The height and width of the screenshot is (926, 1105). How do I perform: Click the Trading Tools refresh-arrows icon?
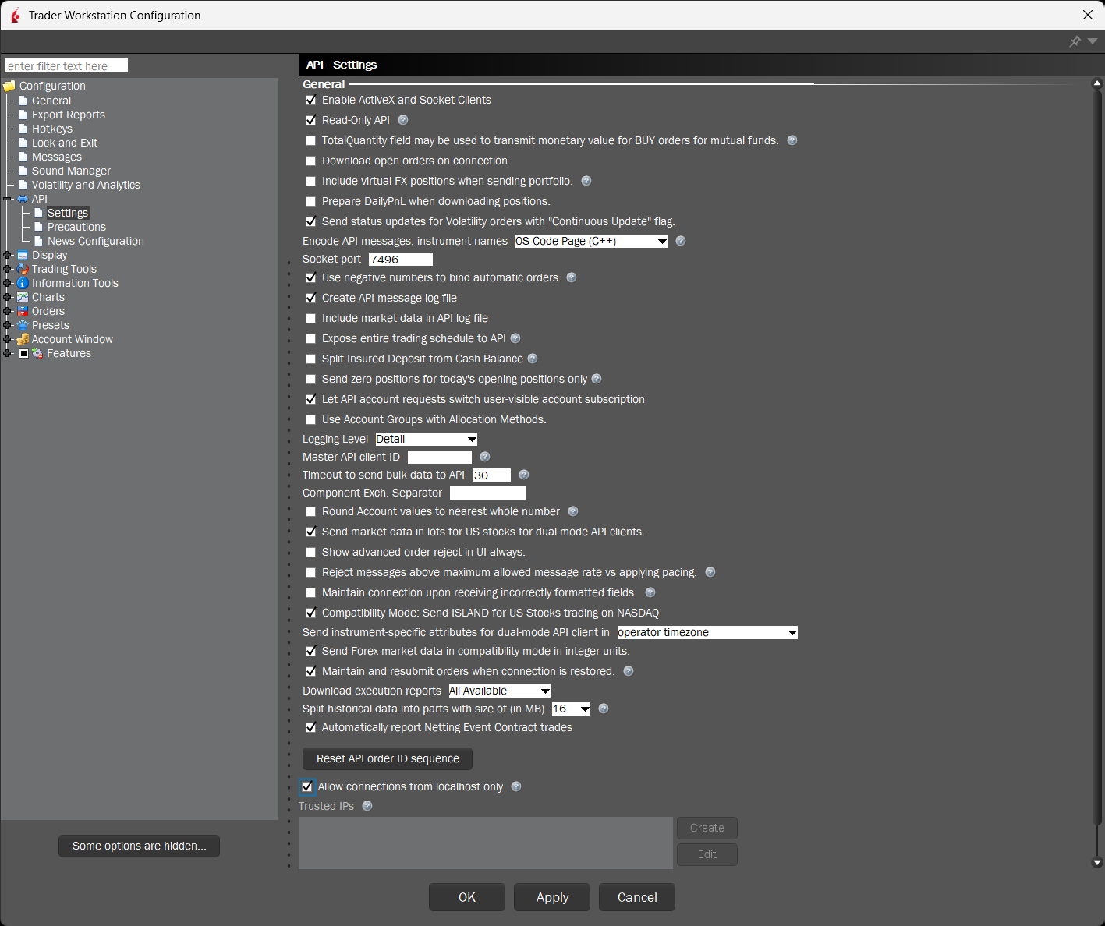(23, 269)
